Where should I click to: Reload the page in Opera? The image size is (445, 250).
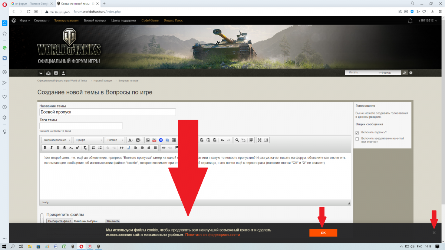pyautogui.click(x=29, y=11)
